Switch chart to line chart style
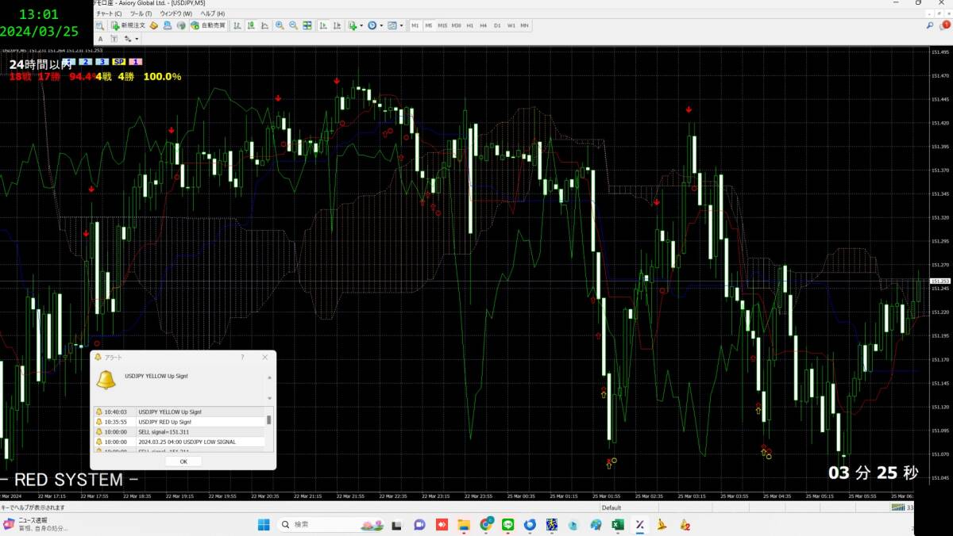The width and height of the screenshot is (953, 536). point(263,25)
